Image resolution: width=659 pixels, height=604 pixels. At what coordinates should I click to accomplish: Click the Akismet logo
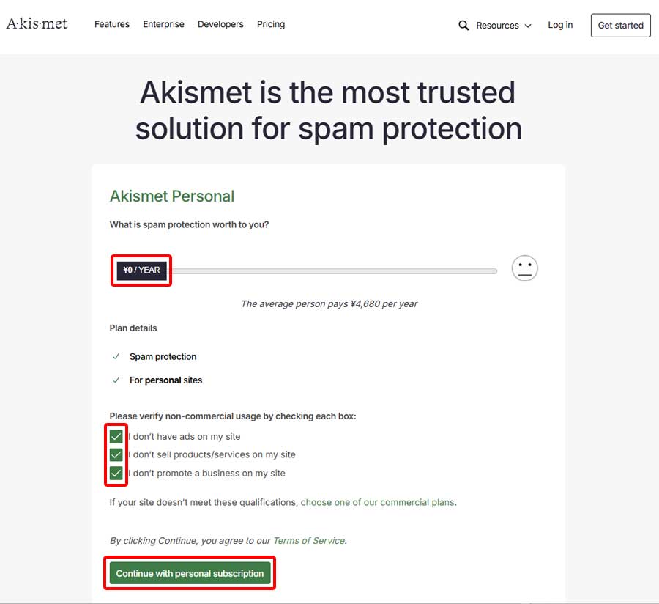click(37, 24)
